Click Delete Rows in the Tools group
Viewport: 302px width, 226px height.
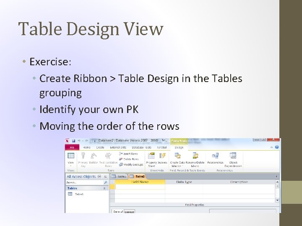tap(129, 159)
